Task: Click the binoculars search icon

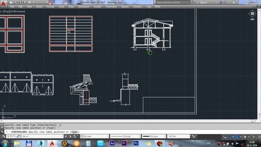Action: point(193,2)
